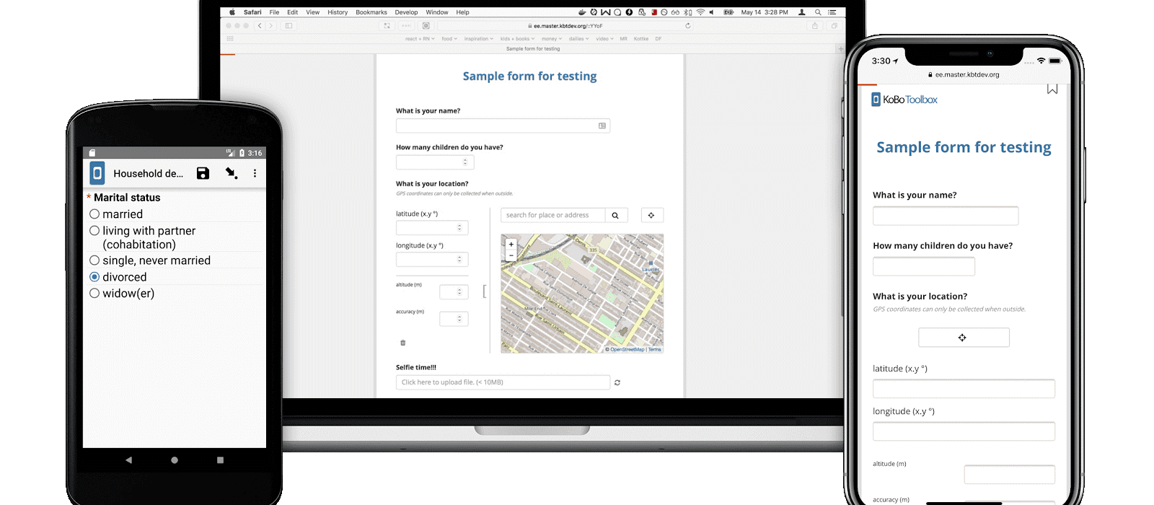The image size is (1154, 505).
Task: Tap the GPS crosshair button on iPhone
Action: click(963, 338)
